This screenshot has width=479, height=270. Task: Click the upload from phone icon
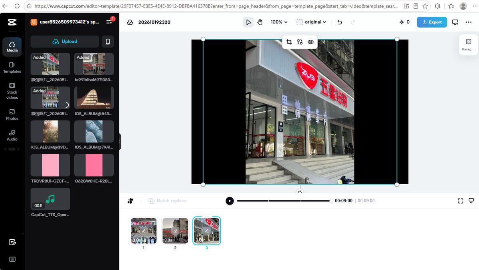[x=108, y=41]
